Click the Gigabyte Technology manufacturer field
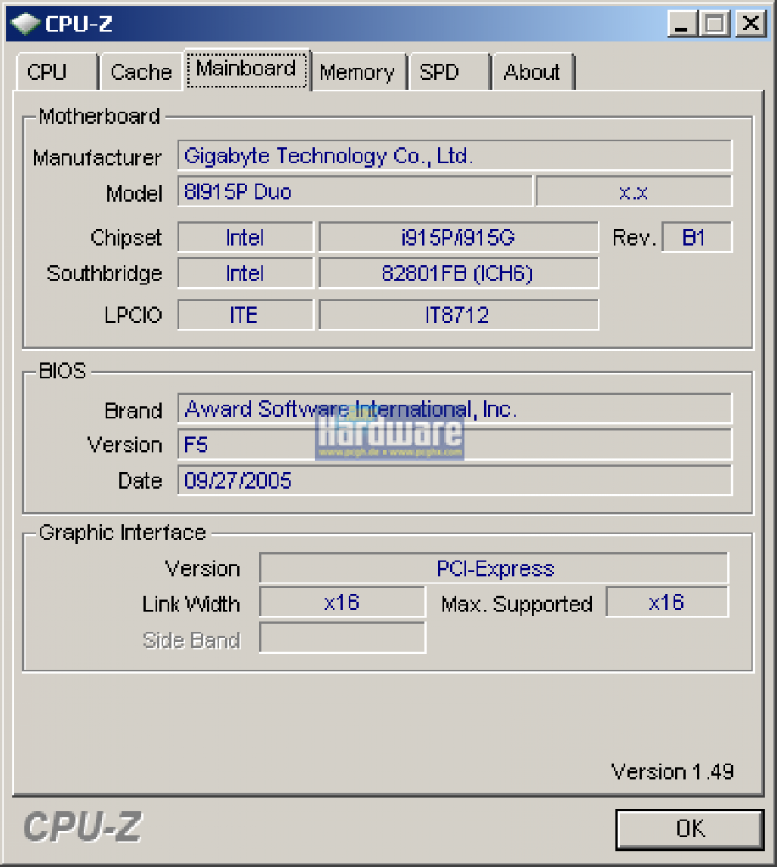The height and width of the screenshot is (867, 777). point(455,156)
